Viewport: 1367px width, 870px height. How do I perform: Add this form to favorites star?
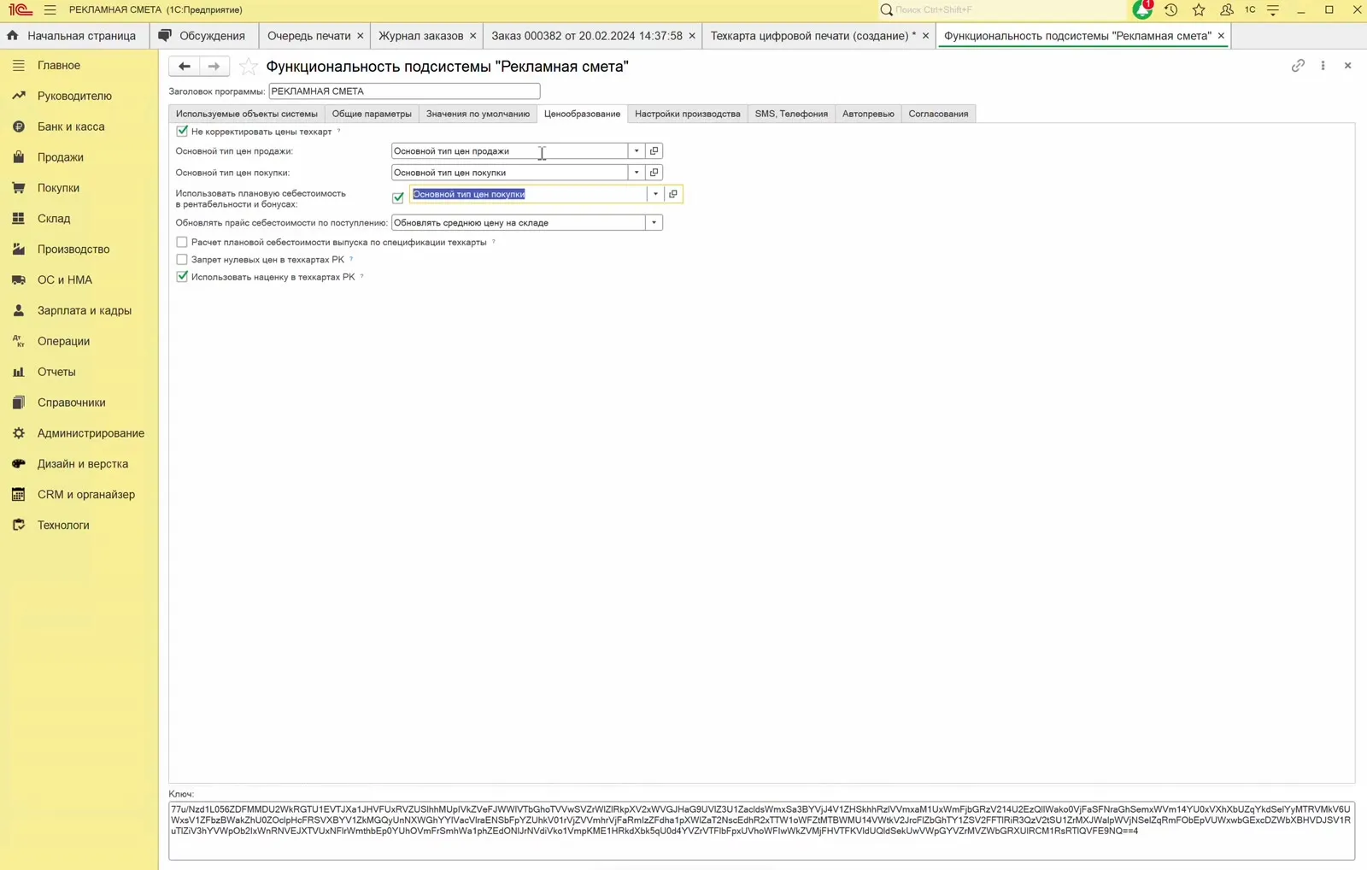coord(248,66)
